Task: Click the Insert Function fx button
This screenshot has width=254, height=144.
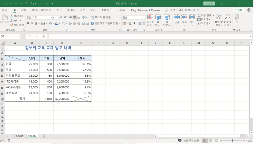Action: pyautogui.click(x=44, y=36)
